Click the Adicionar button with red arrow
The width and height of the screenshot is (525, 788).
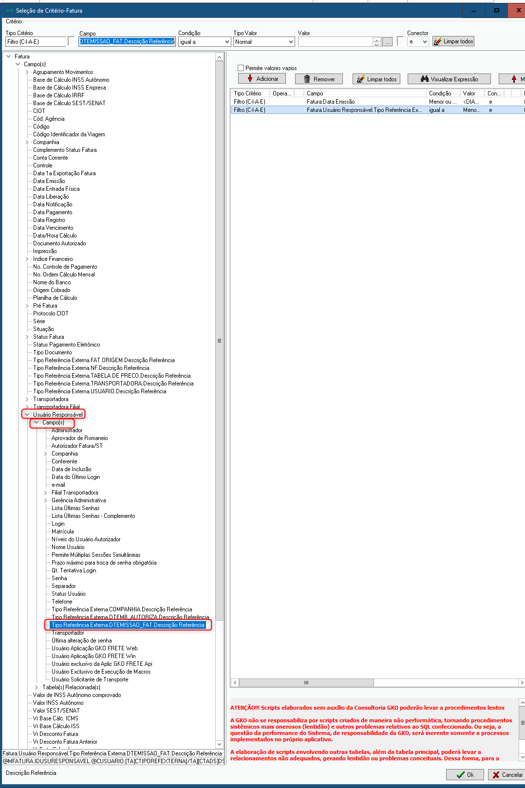click(x=262, y=79)
